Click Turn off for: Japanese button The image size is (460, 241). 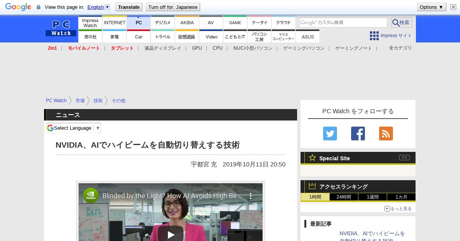(173, 7)
